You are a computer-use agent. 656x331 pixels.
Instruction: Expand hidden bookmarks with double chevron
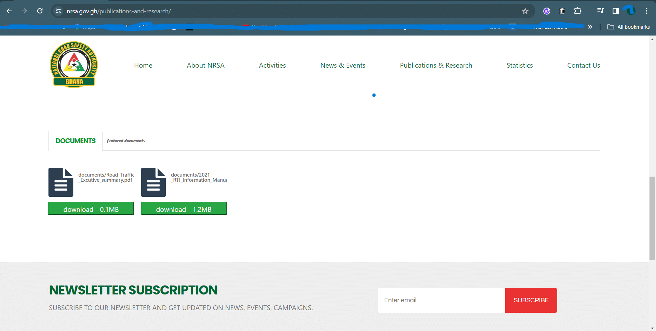(590, 27)
